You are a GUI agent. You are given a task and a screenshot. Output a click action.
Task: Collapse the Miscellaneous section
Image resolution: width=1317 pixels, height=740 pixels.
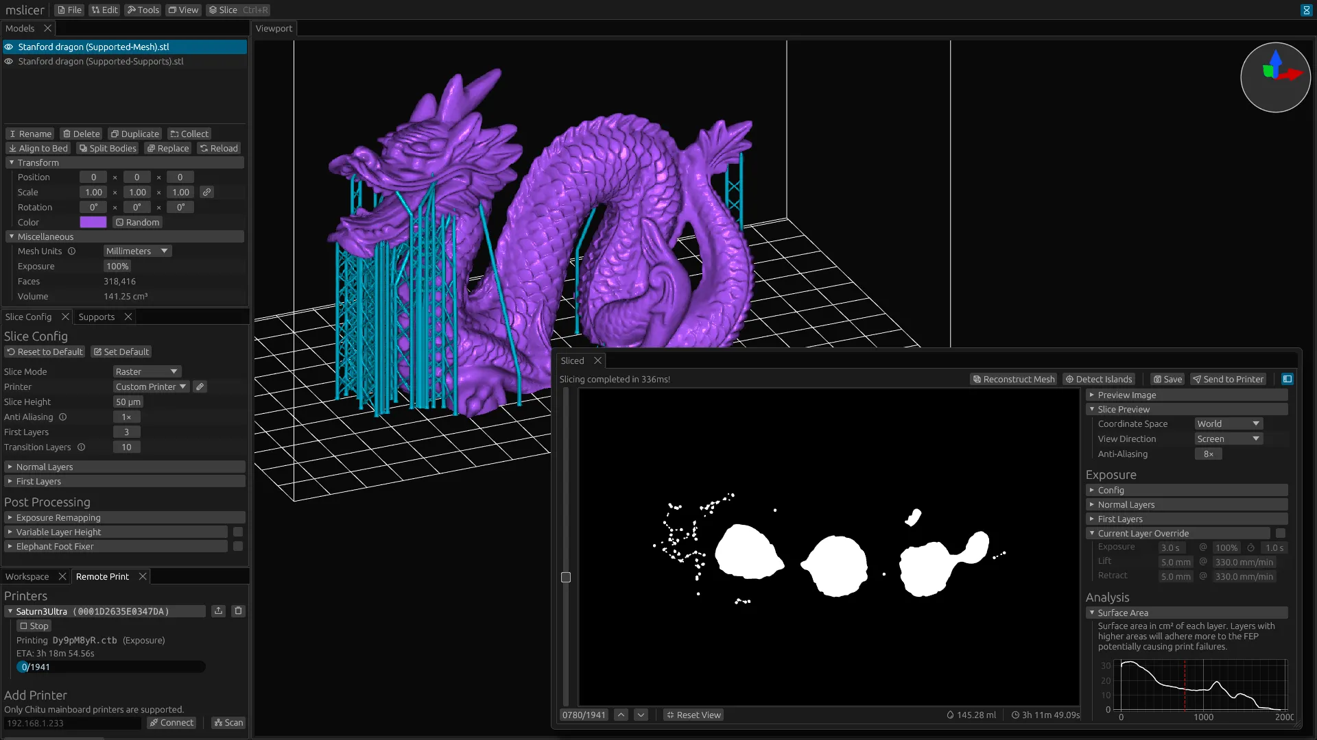(125, 237)
